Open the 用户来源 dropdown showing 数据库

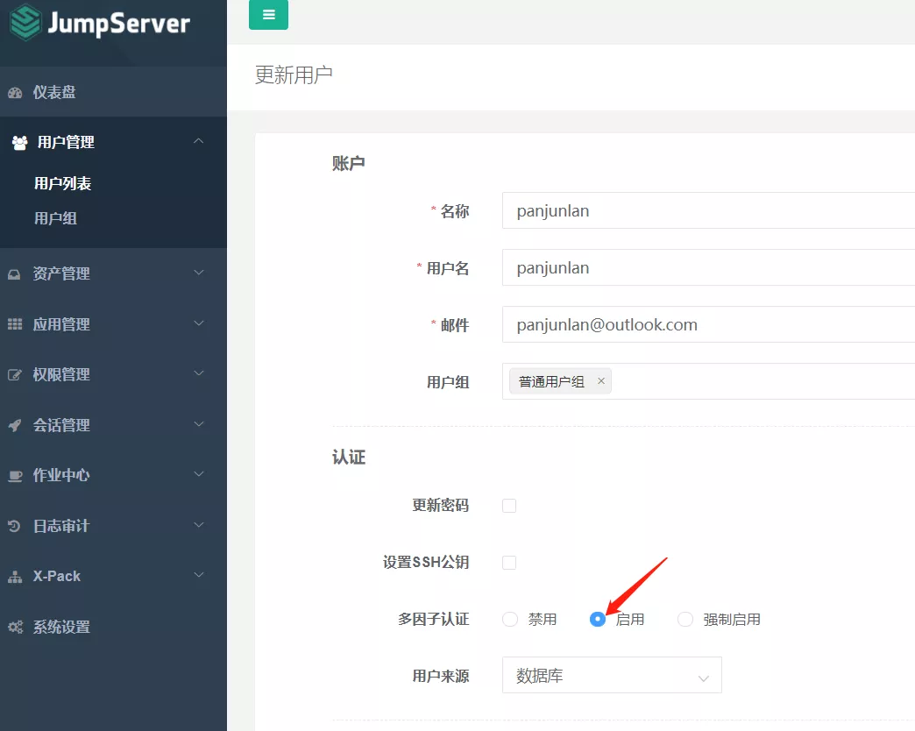coord(612,676)
